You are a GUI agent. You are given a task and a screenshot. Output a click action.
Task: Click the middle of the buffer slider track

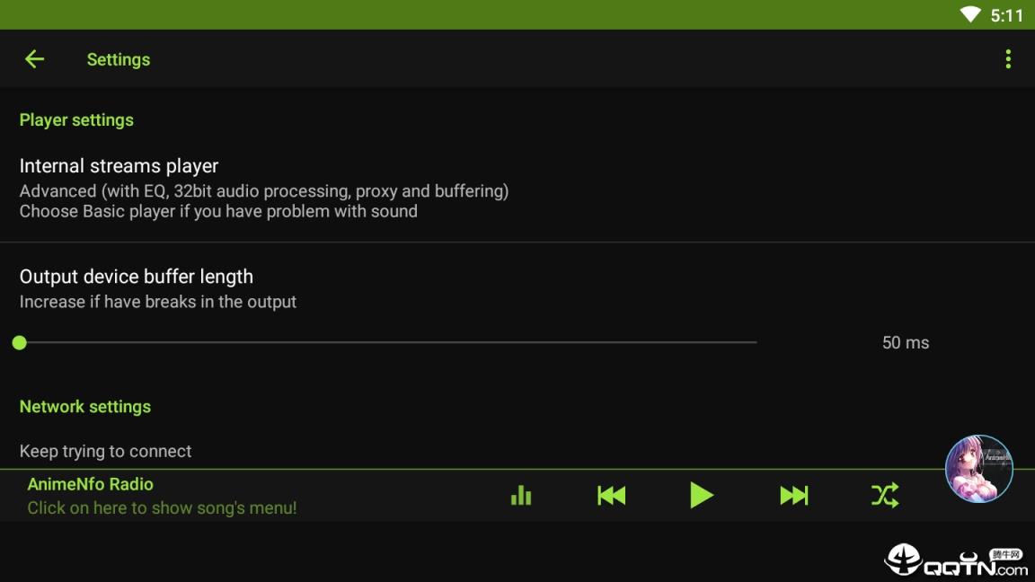[388, 342]
